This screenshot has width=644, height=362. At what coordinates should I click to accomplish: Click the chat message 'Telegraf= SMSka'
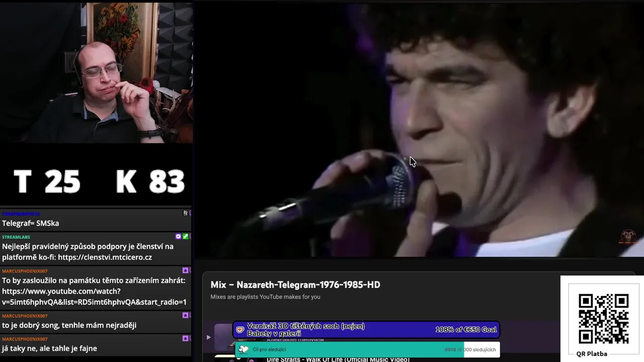[31, 223]
